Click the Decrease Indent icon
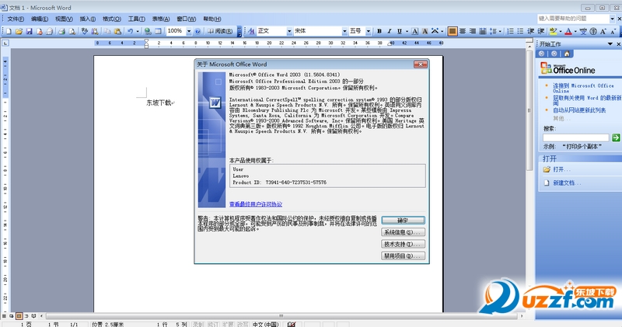This screenshot has width=622, height=327. pyautogui.click(x=530, y=31)
